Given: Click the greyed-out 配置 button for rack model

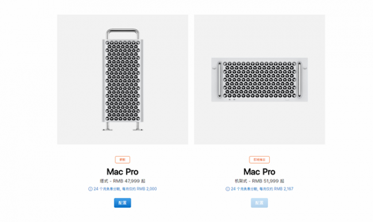Looking at the screenshot, I should coord(259,202).
